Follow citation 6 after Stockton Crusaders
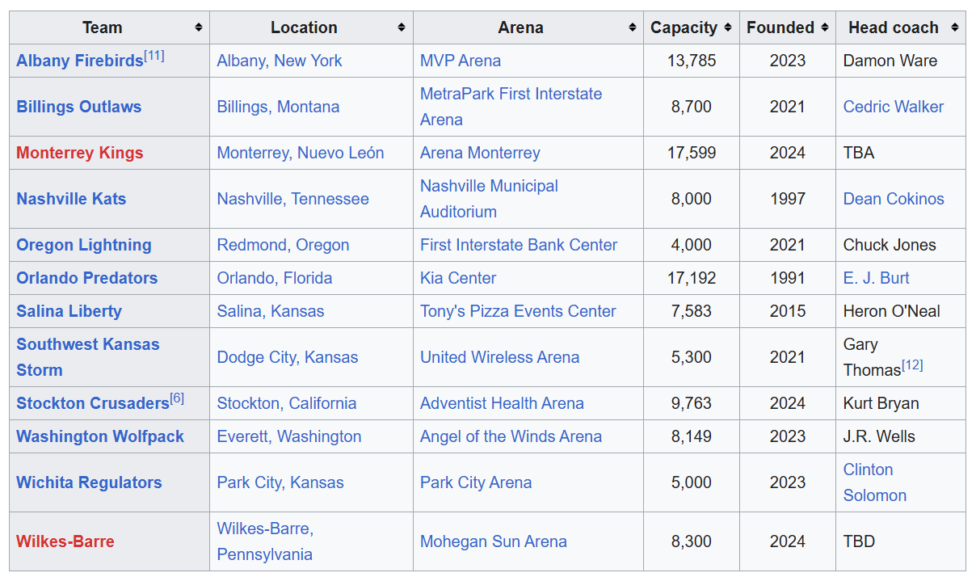Viewport: 976px width, 577px height. [x=177, y=398]
